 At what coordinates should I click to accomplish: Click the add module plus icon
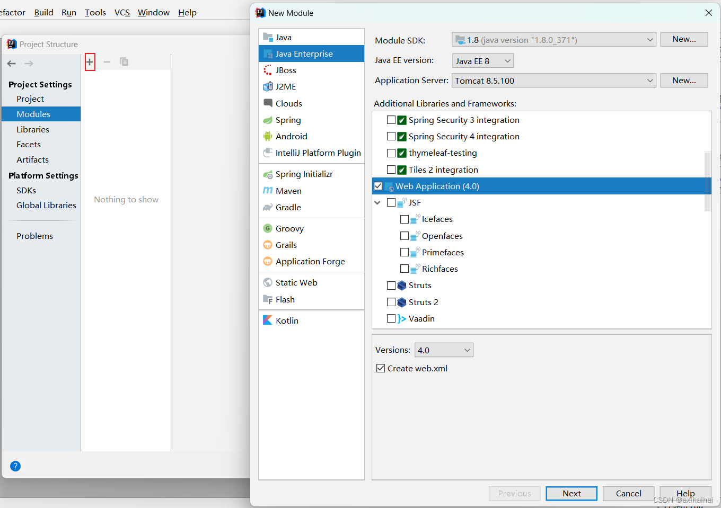(x=90, y=62)
